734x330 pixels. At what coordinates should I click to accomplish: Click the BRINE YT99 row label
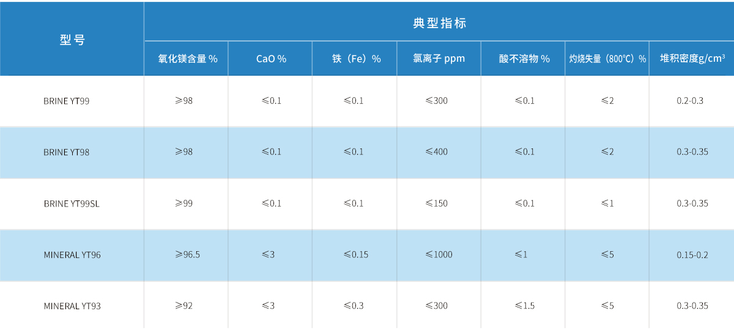point(66,101)
